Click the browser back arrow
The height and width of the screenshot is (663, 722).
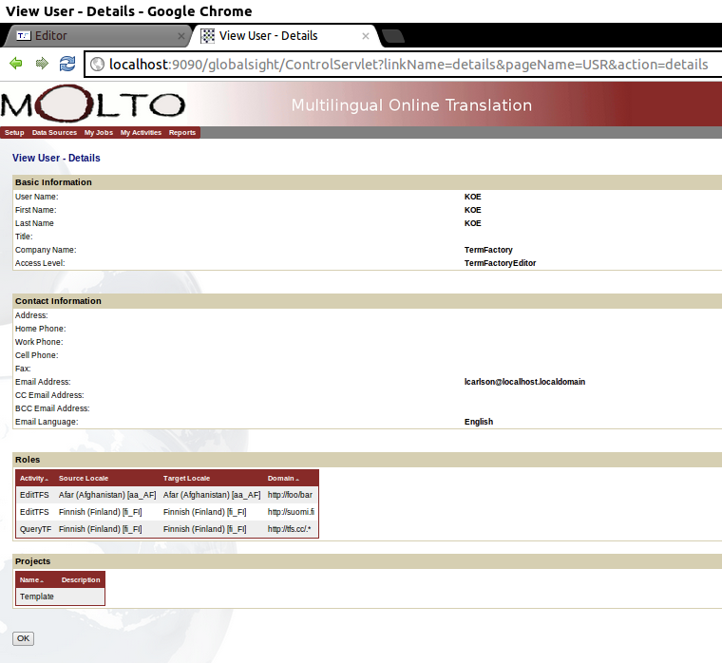tap(16, 64)
